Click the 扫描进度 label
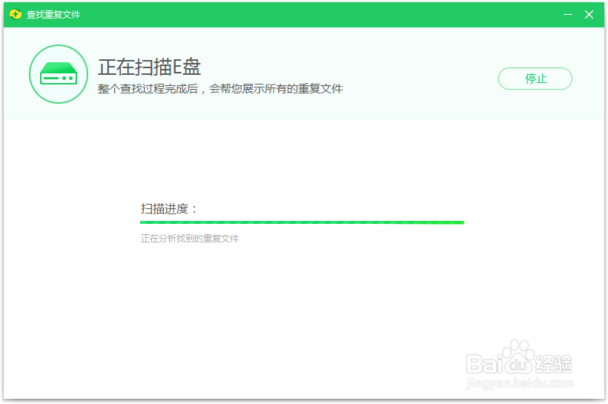The height and width of the screenshot is (404, 608). point(168,209)
